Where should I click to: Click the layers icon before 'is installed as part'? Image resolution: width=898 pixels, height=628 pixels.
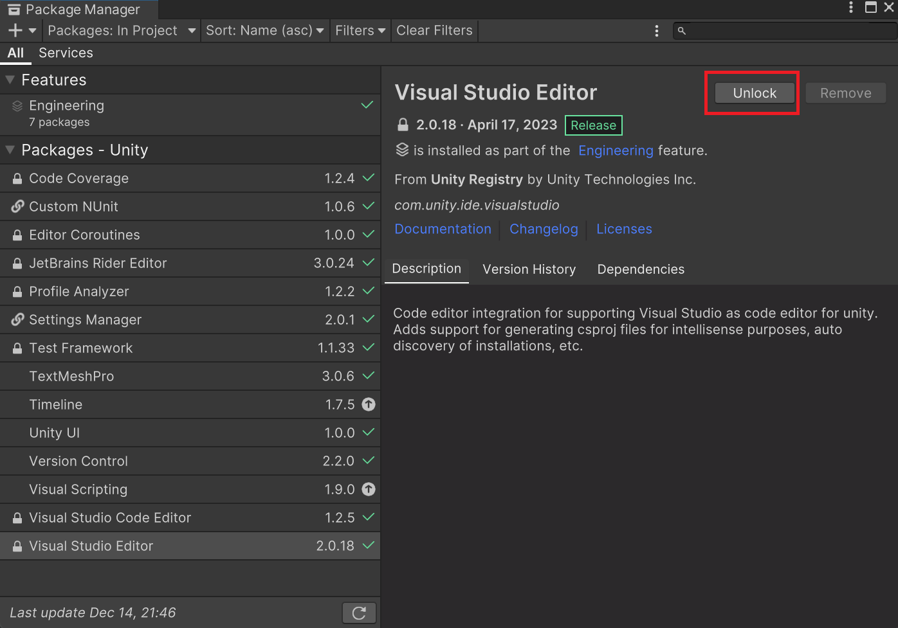(402, 150)
